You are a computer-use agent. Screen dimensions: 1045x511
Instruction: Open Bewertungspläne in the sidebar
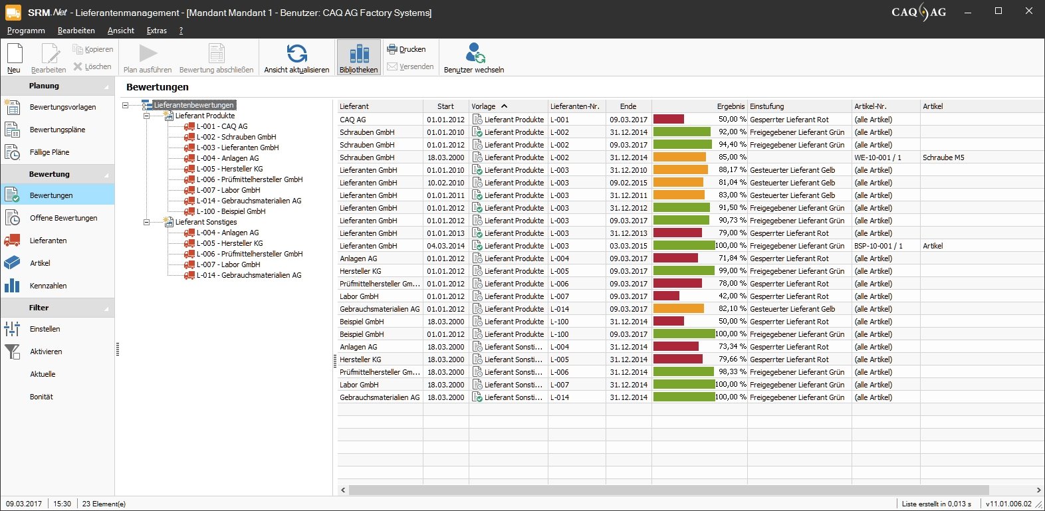pyautogui.click(x=57, y=130)
